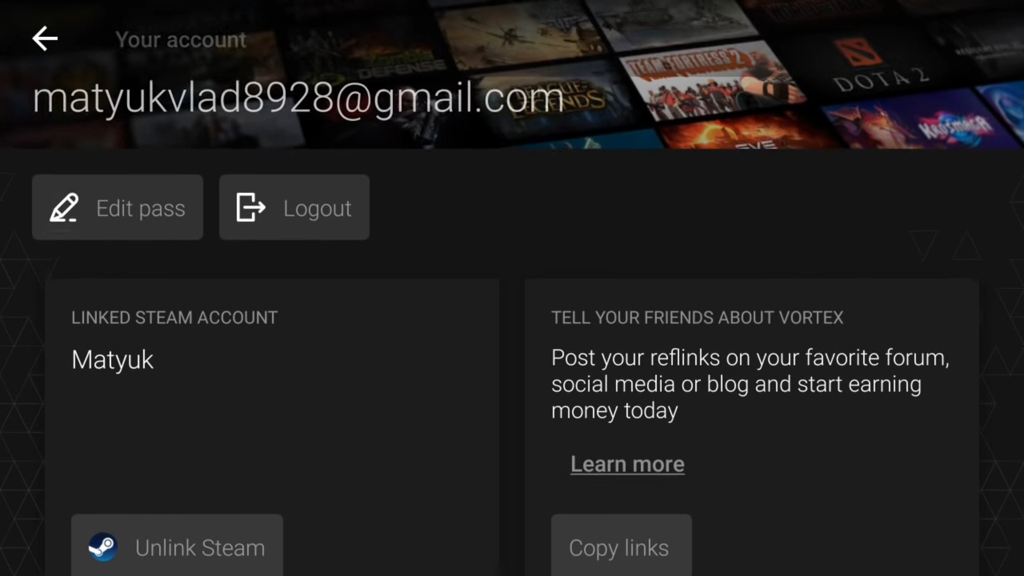Click the LINKED STEAM ACCOUNT heading
The image size is (1024, 576).
174,318
